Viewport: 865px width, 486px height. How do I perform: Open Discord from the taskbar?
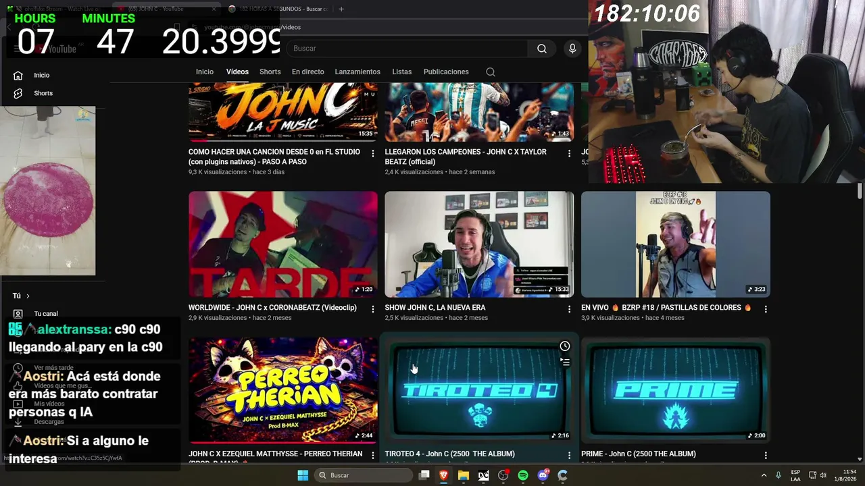coord(543,475)
